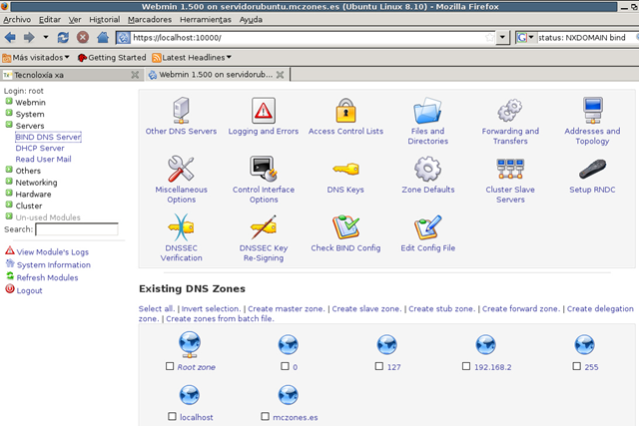Viewport: 639px width, 426px height.
Task: Open Setup RNDC remote icon
Action: [x=592, y=169]
